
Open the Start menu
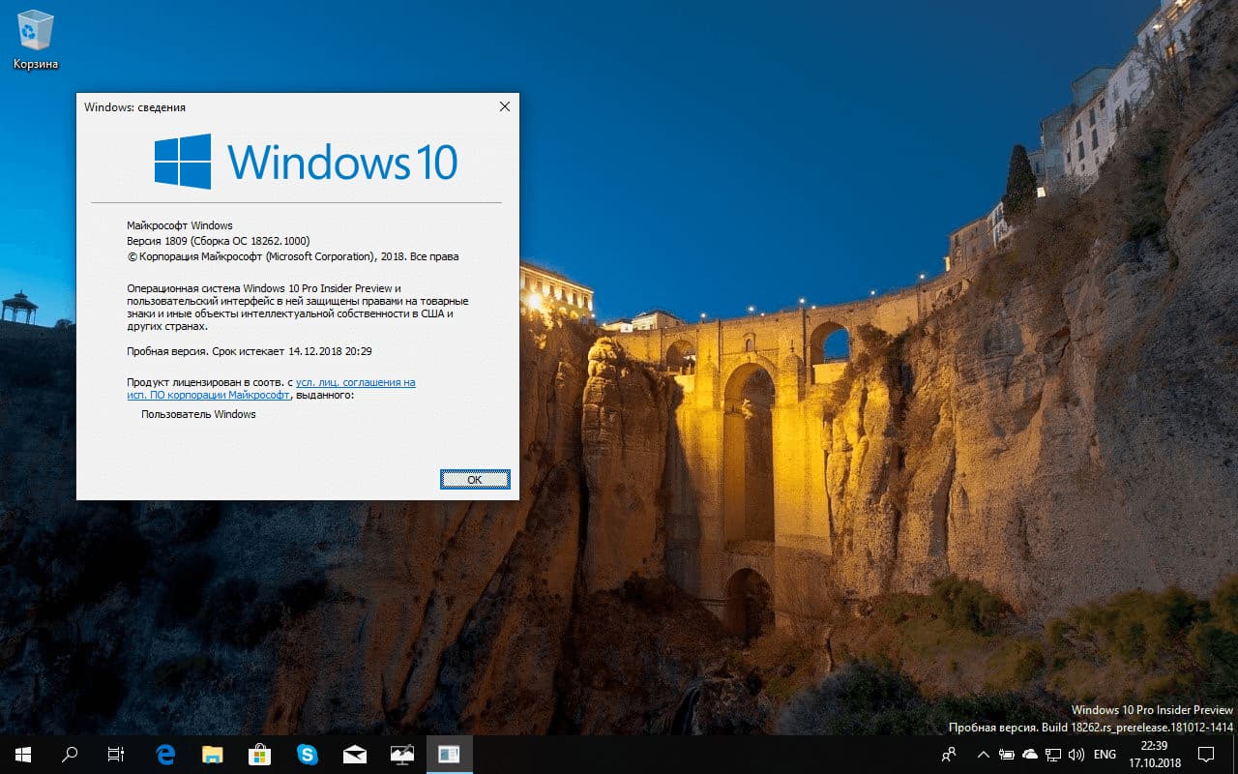[x=21, y=755]
